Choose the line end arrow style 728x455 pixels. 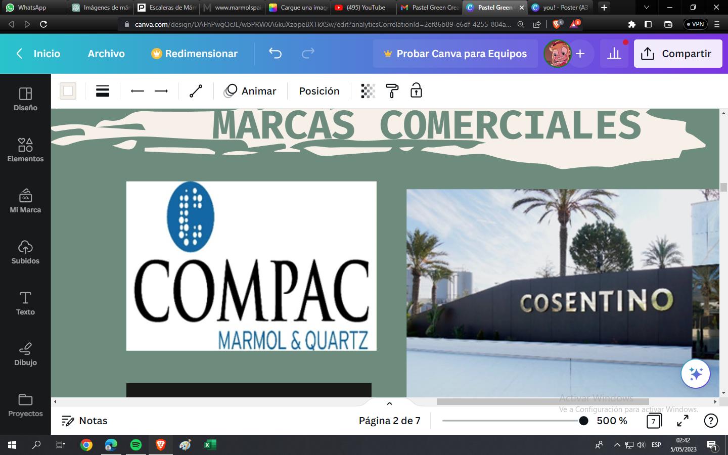click(x=161, y=91)
